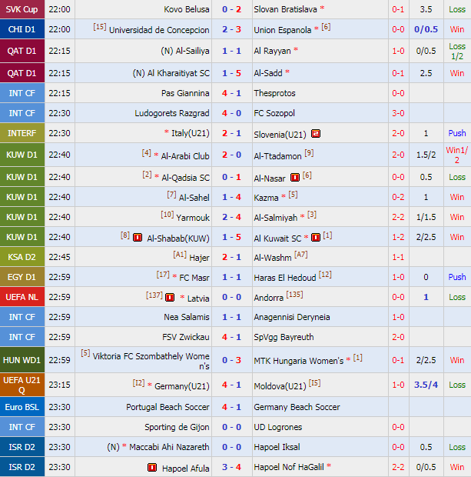471x477 pixels.
Task: Select team Italy(U21)
Action: (191, 133)
